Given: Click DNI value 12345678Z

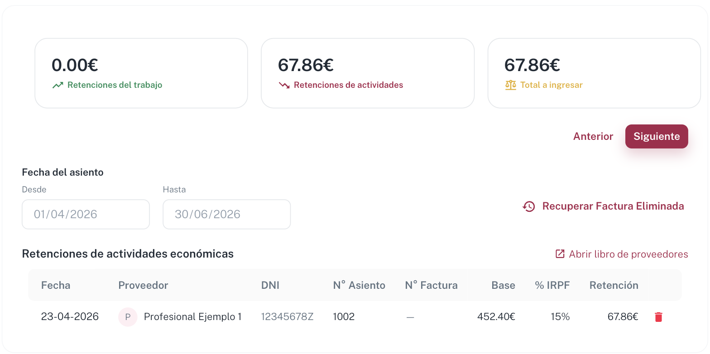Looking at the screenshot, I should (x=287, y=317).
